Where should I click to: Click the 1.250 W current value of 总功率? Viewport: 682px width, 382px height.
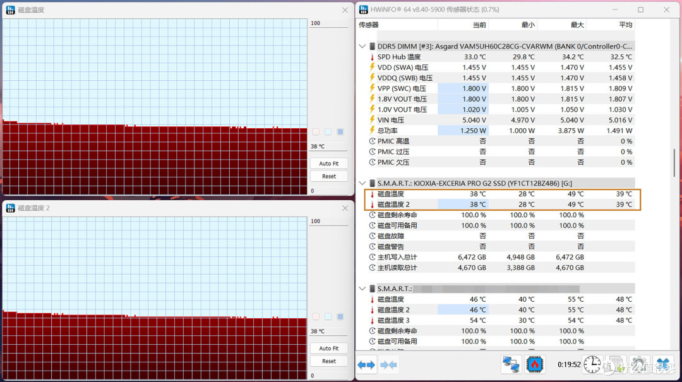tap(473, 131)
